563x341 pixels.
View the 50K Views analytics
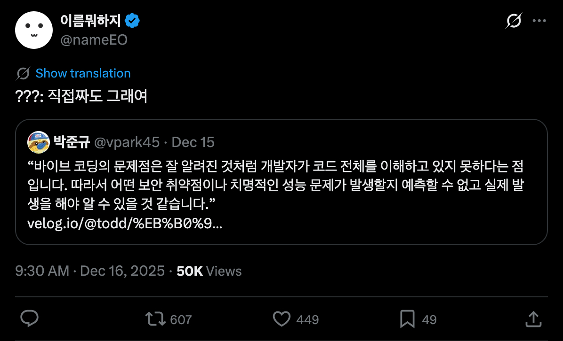pyautogui.click(x=209, y=271)
